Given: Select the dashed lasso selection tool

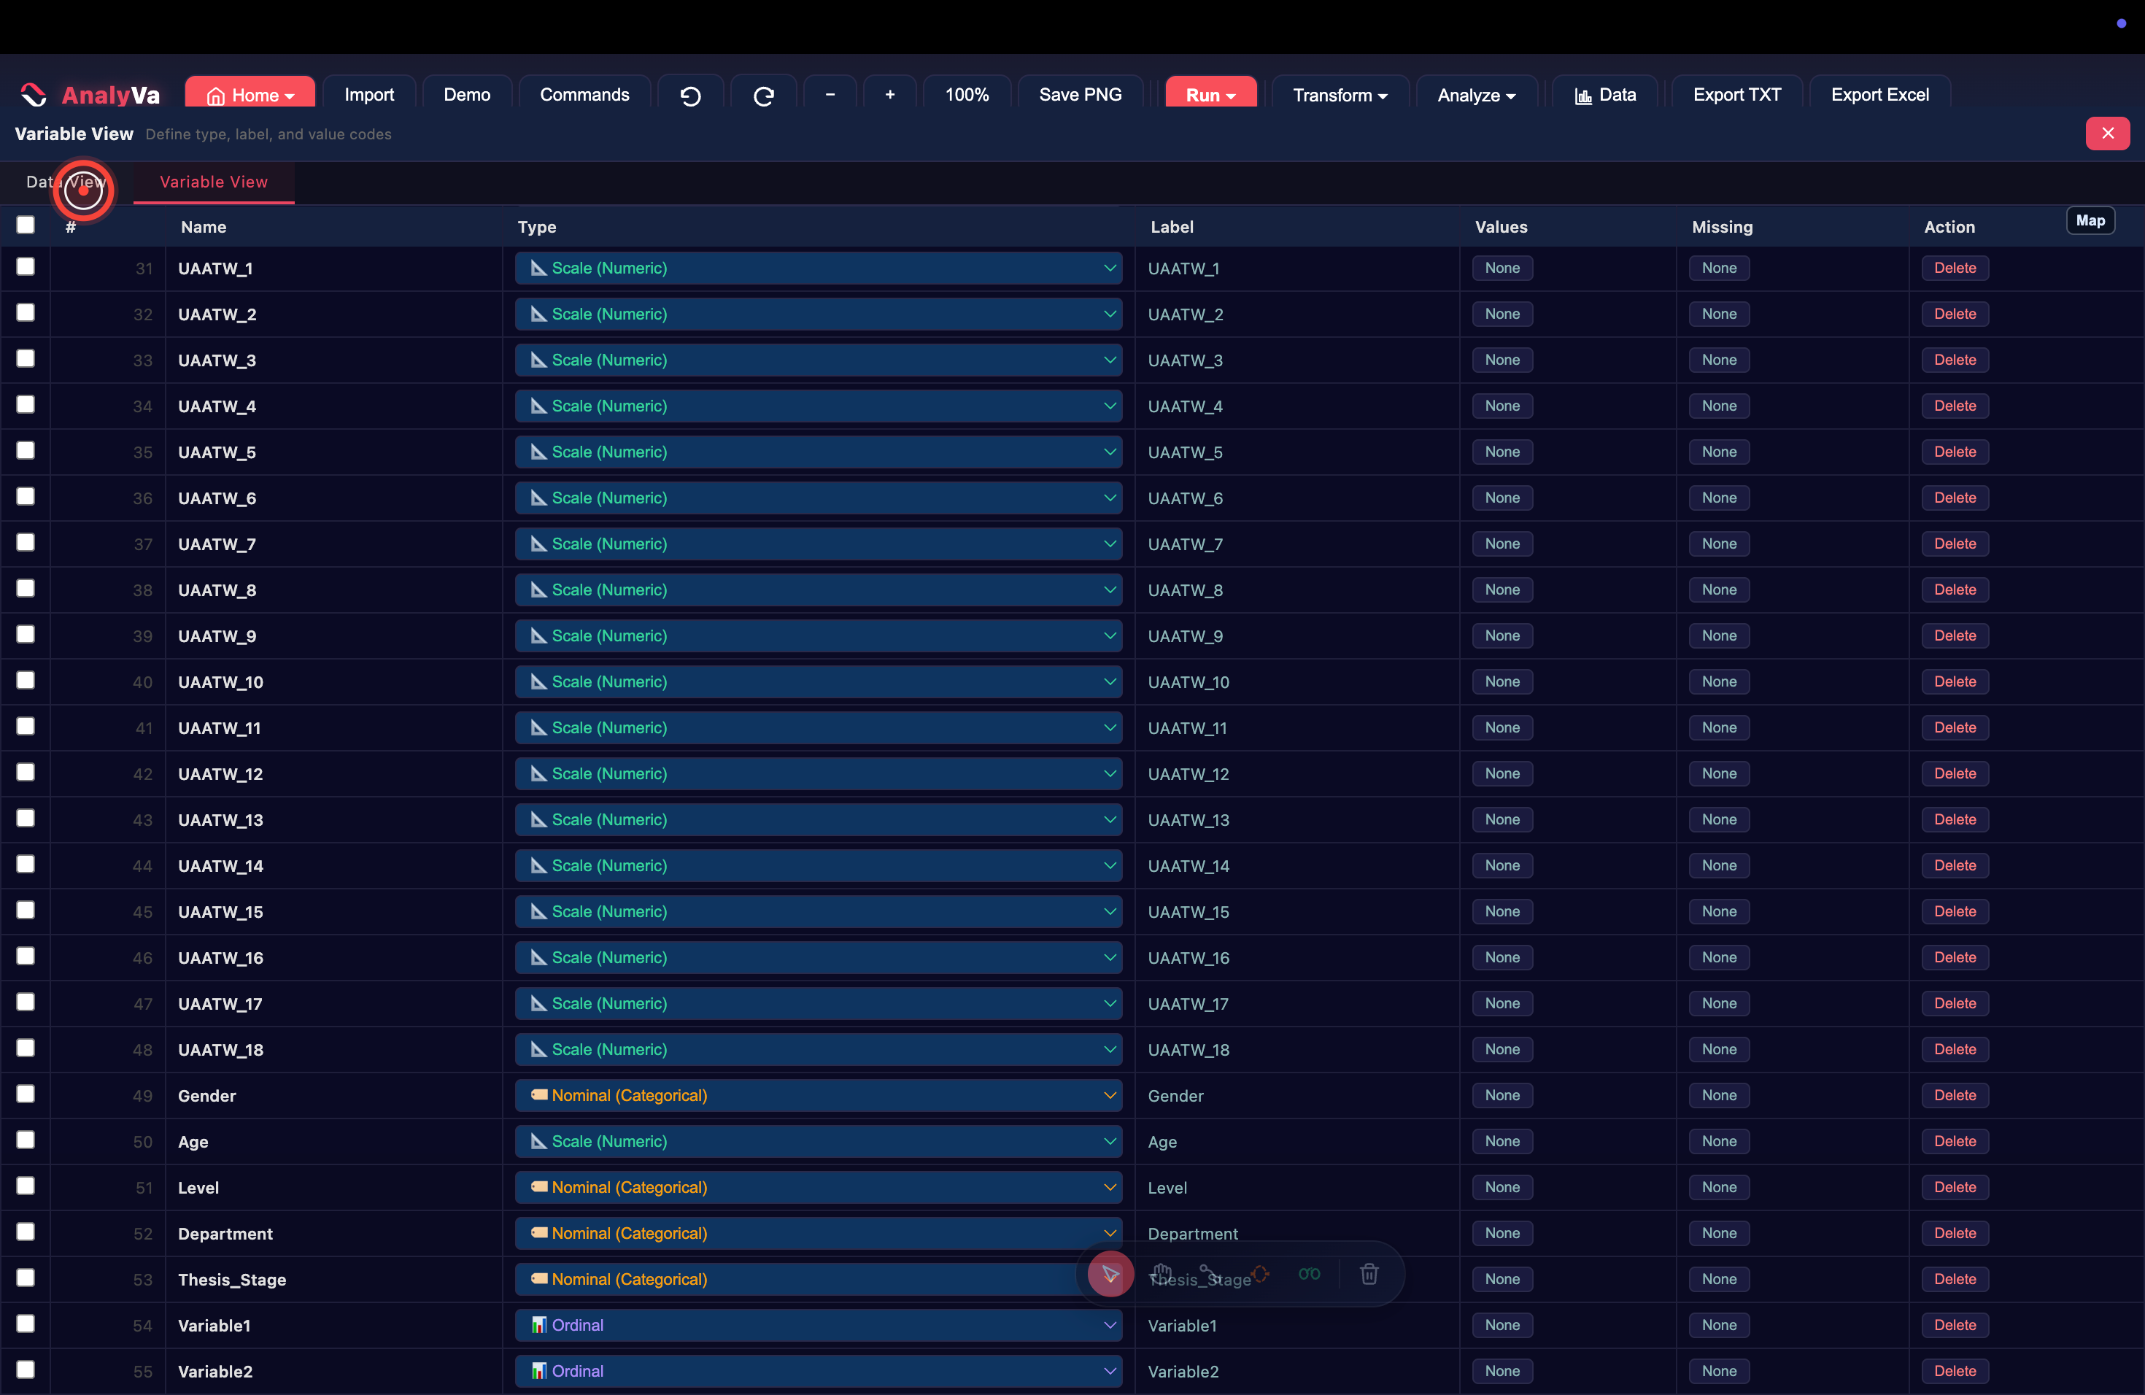Looking at the screenshot, I should coord(1260,1273).
